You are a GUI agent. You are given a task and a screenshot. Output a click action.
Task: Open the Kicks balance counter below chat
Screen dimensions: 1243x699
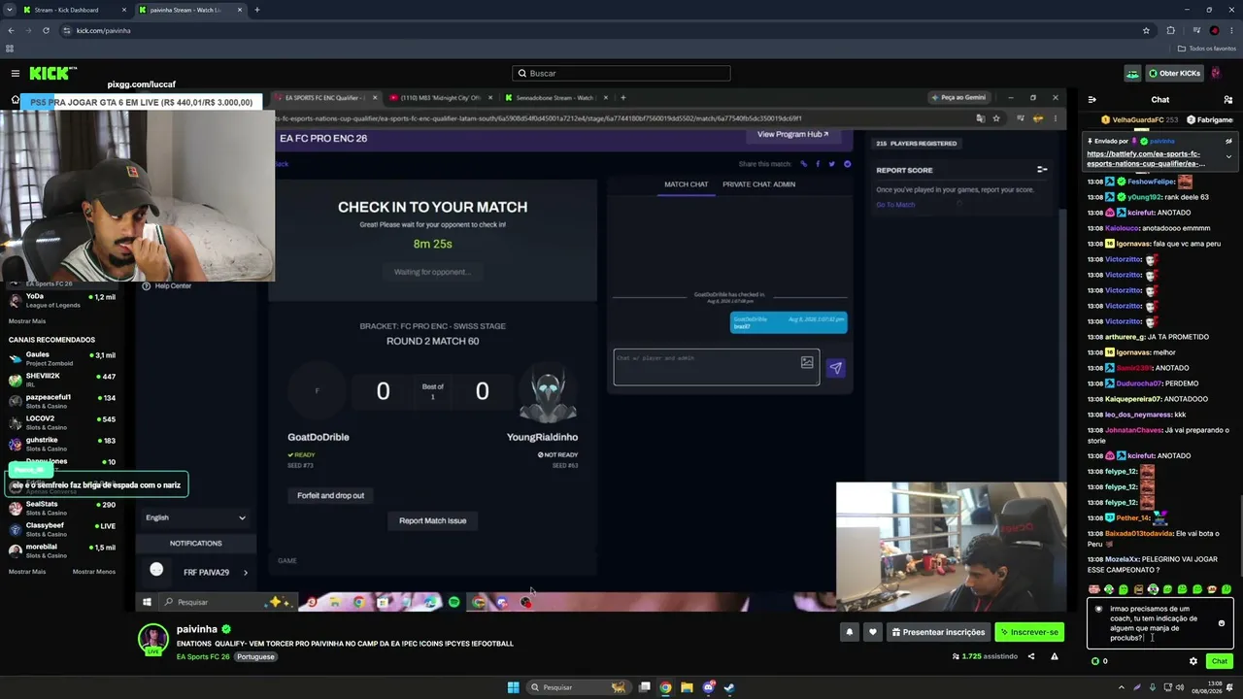[x=1099, y=661]
